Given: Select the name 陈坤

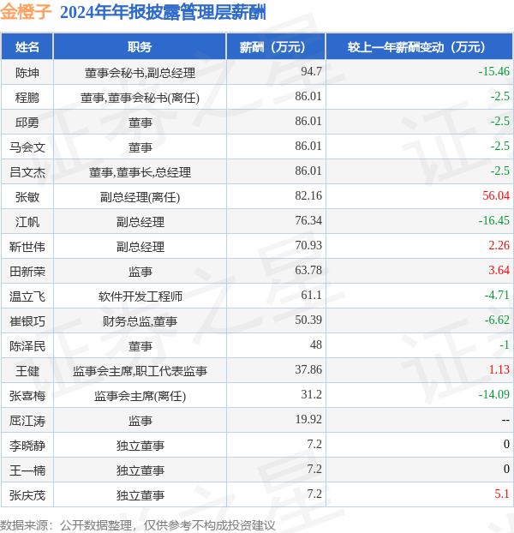Looking at the screenshot, I should [27, 73].
